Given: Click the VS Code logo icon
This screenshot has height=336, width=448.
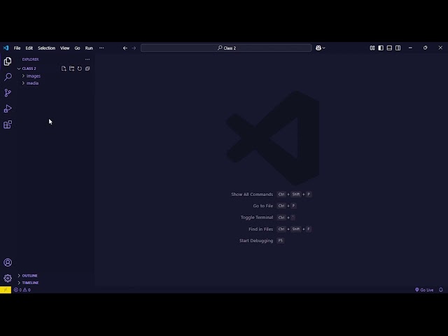Looking at the screenshot, I should pos(6,48).
